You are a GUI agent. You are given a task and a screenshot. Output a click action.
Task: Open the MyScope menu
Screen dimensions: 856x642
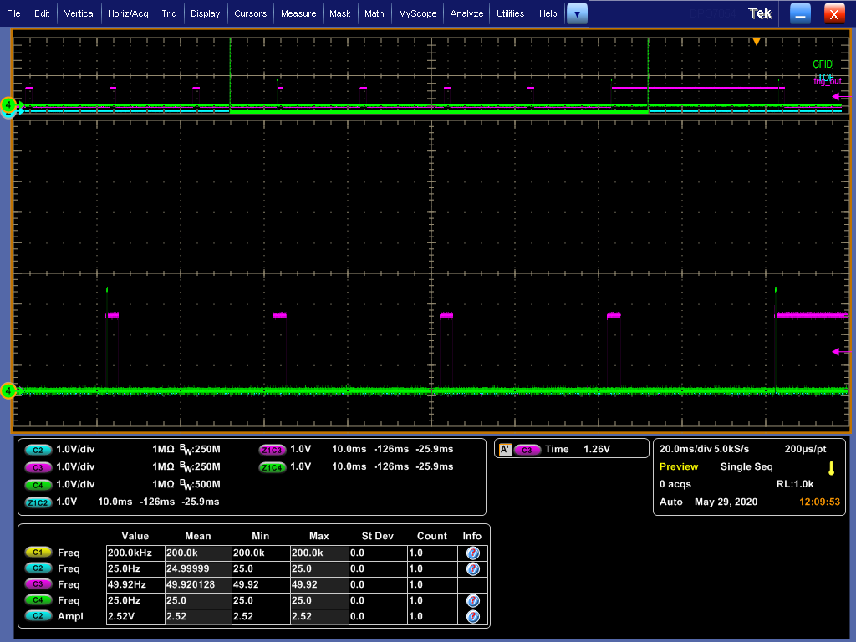pos(417,13)
